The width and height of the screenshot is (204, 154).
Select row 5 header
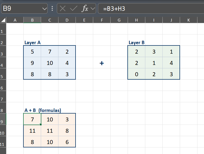[x=3, y=74]
